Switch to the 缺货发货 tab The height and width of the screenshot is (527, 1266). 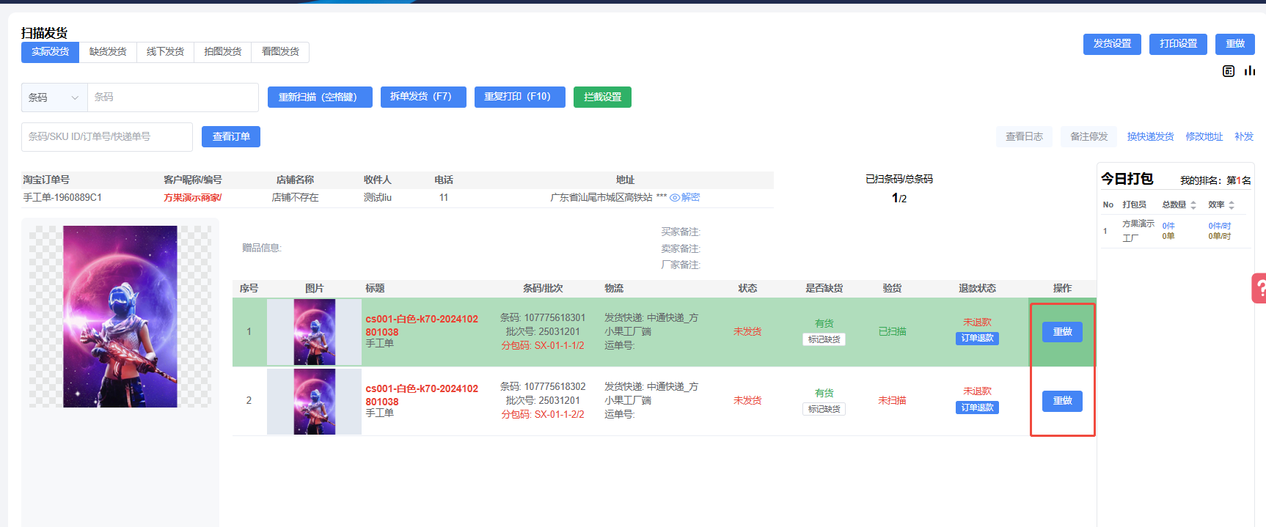click(108, 52)
